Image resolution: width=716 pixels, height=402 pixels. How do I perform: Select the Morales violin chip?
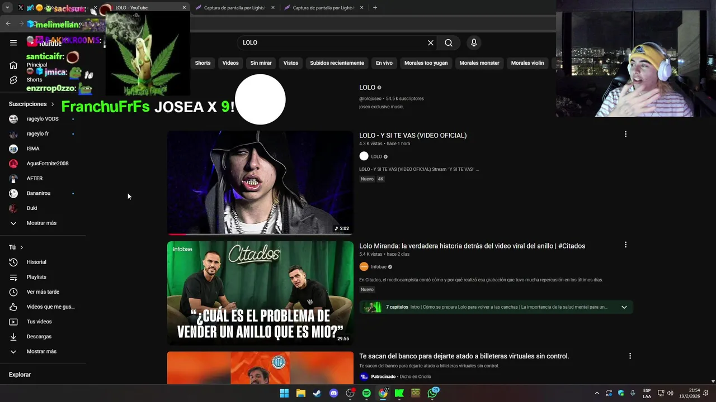click(x=527, y=63)
